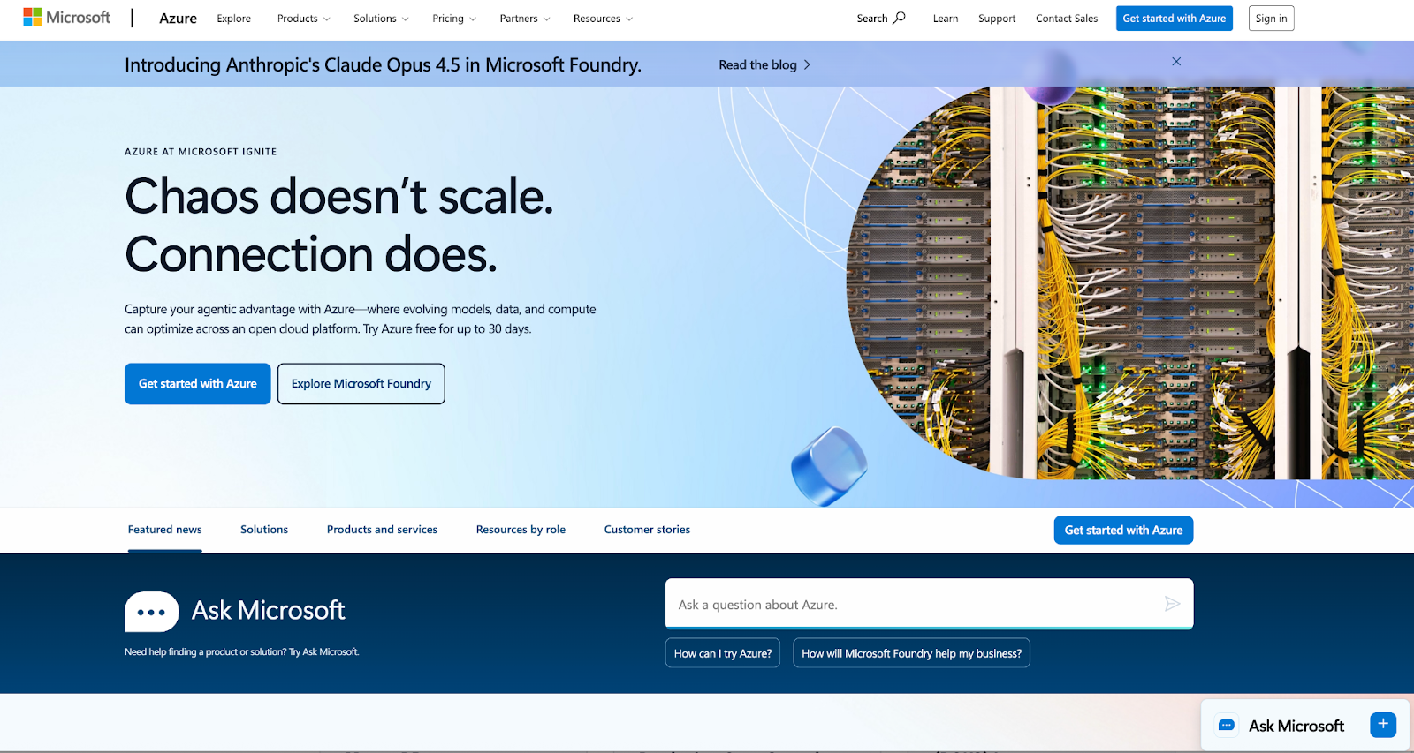Open the Partners dropdown menu
Image resolution: width=1414 pixels, height=753 pixels.
525,19
